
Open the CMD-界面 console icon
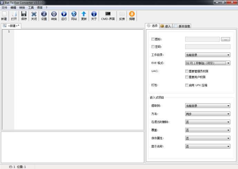coord(108,14)
